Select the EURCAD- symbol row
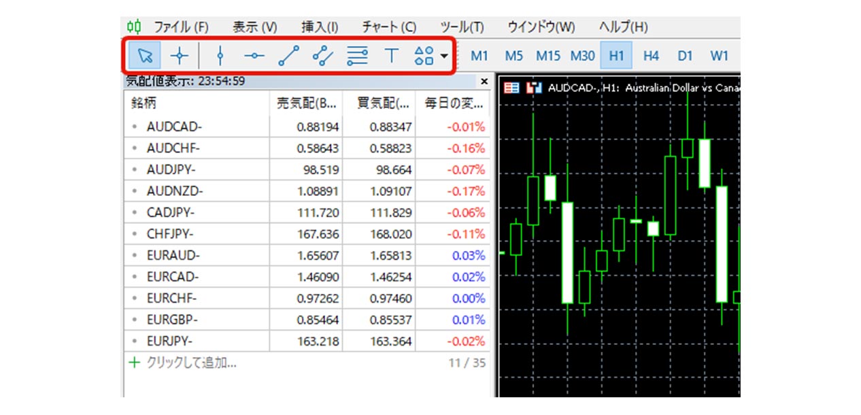The height and width of the screenshot is (415, 861). (307, 277)
